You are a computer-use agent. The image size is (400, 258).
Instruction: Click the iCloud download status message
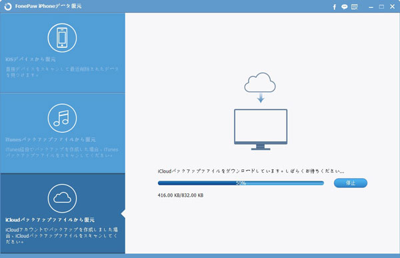coord(251,171)
